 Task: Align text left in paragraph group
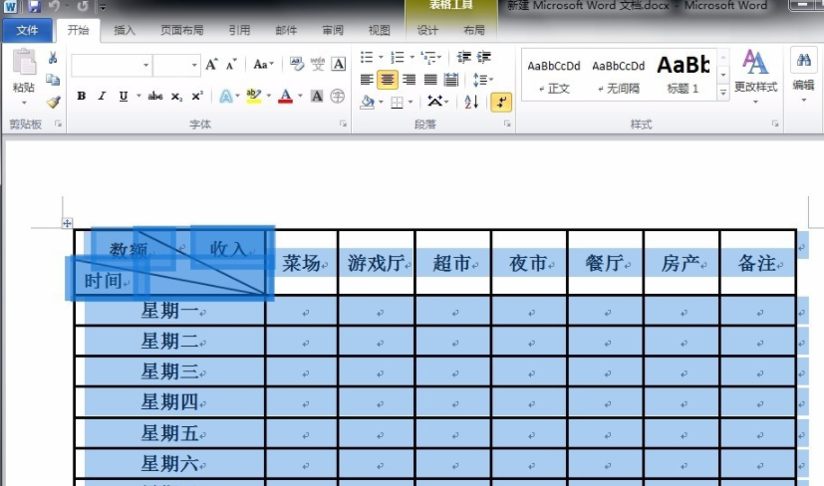[x=367, y=80]
